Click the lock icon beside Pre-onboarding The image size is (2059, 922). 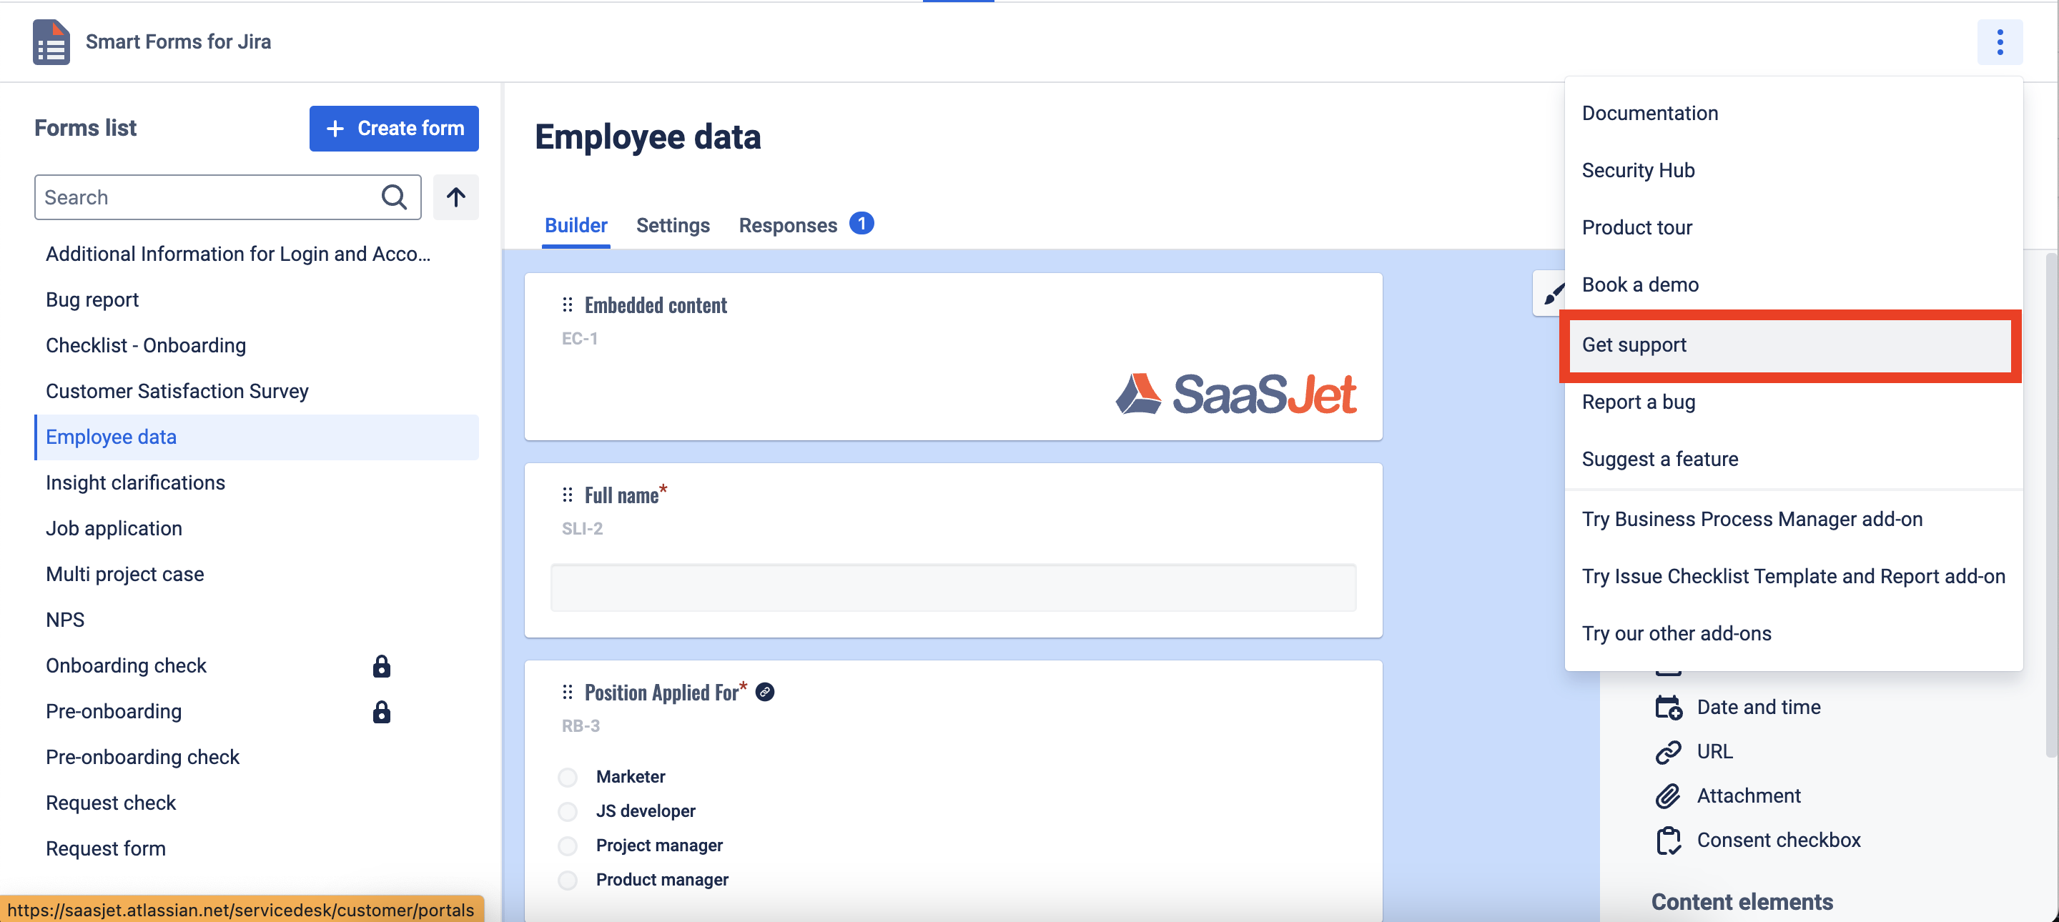381,711
